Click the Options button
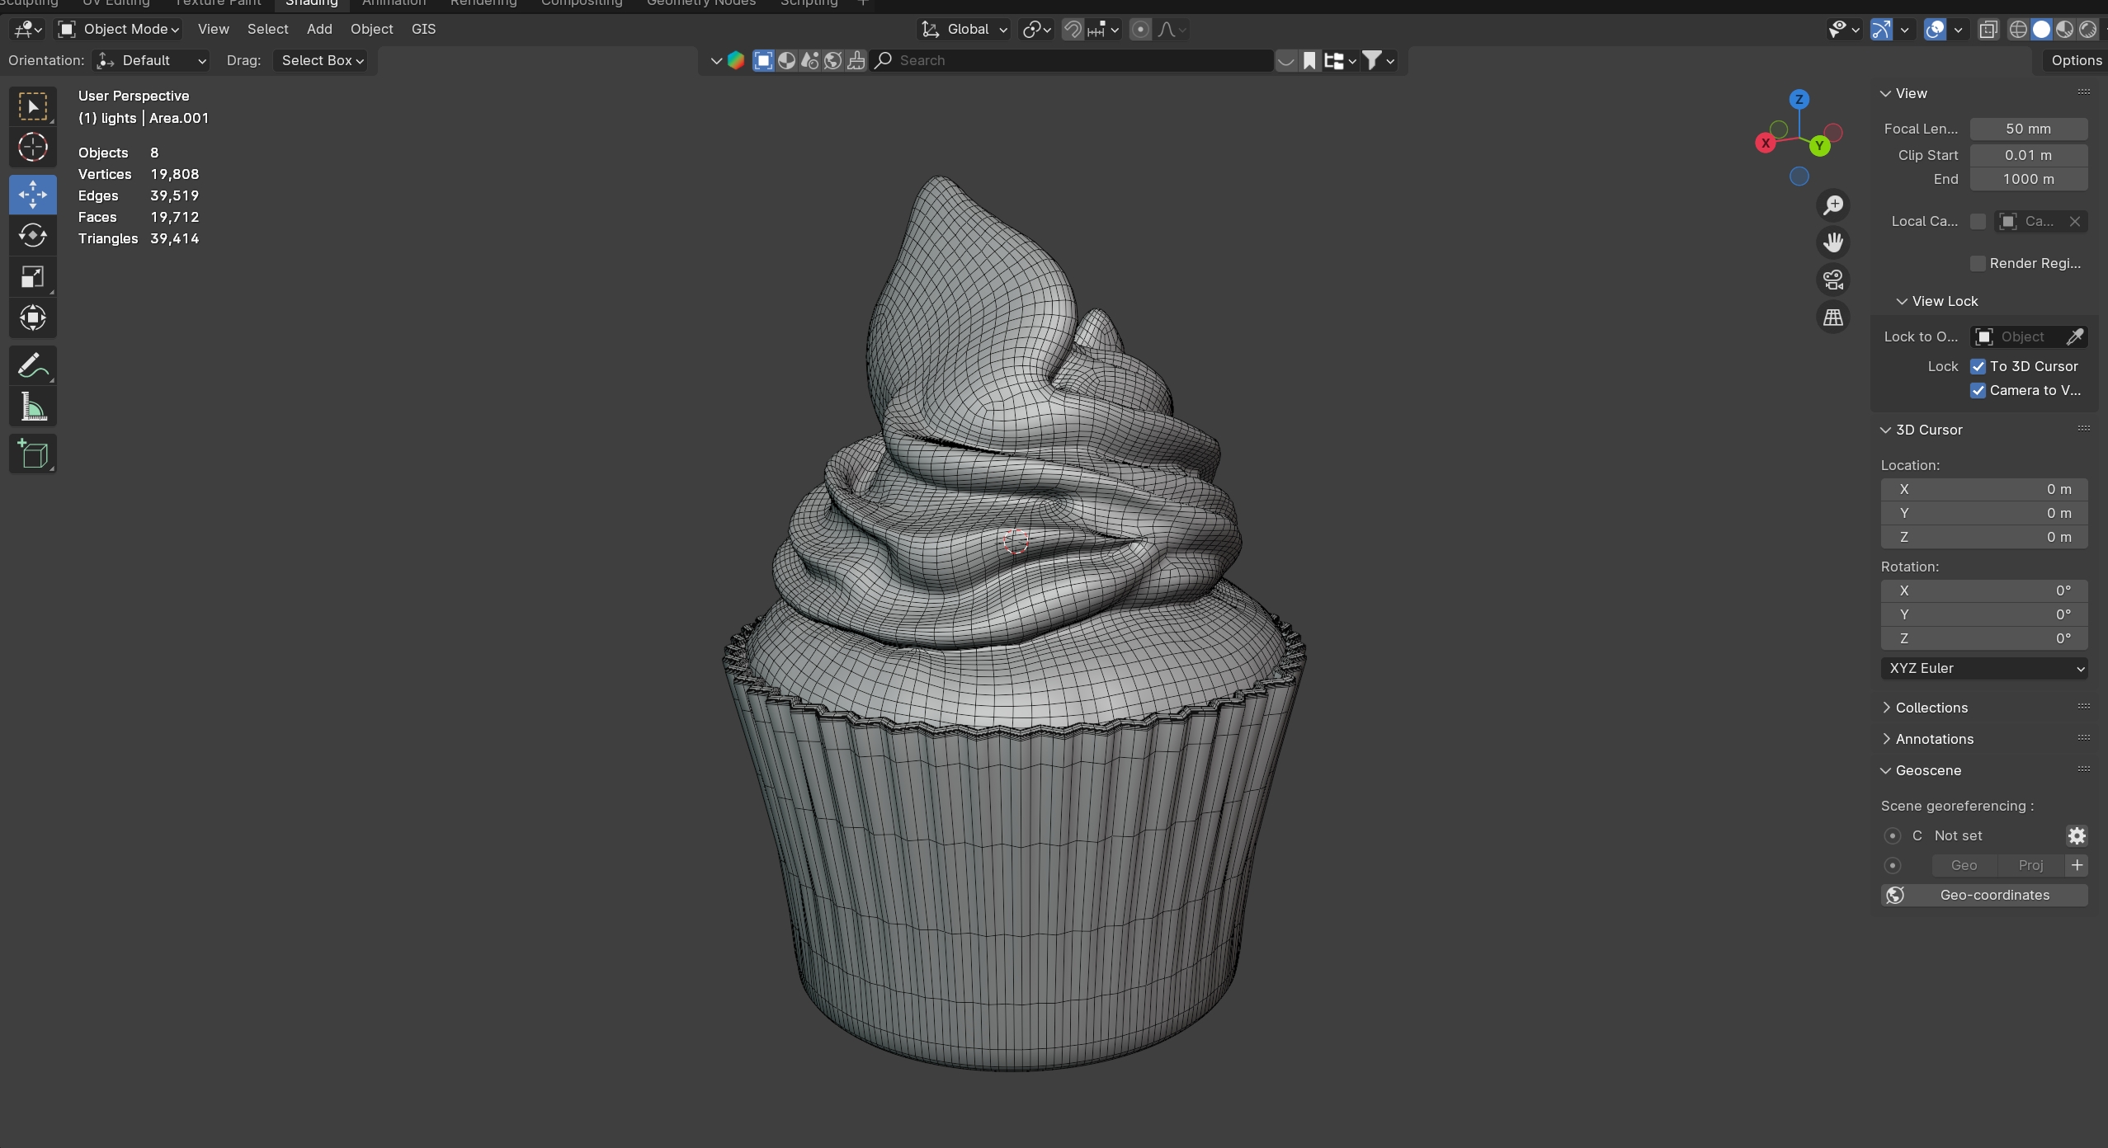Screen dimensions: 2108x1148 click(x=2076, y=60)
